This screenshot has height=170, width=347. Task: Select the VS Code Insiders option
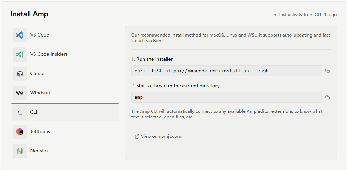tap(65, 54)
